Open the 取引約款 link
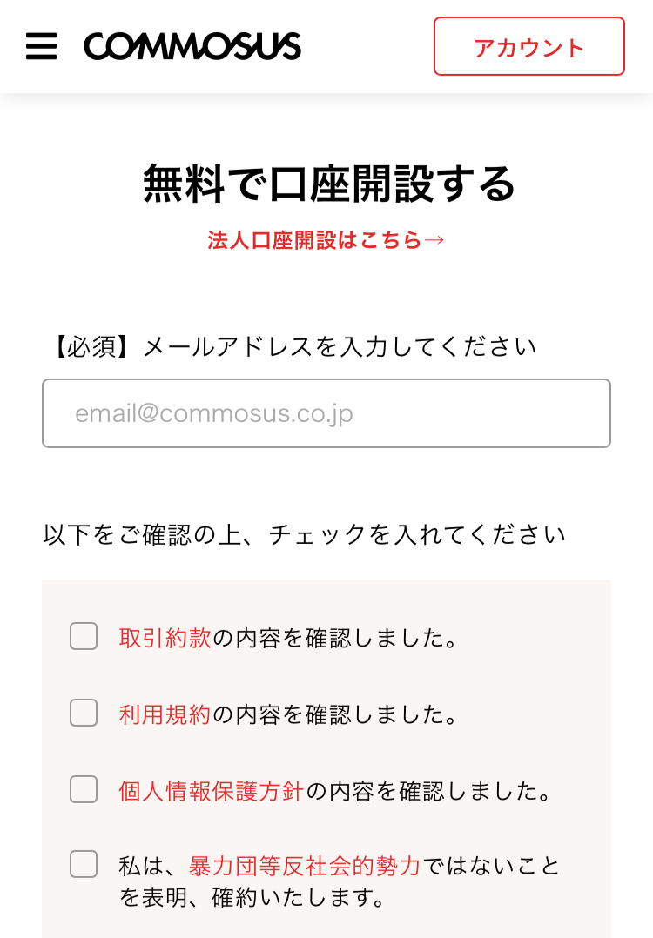This screenshot has width=653, height=938. click(x=165, y=638)
